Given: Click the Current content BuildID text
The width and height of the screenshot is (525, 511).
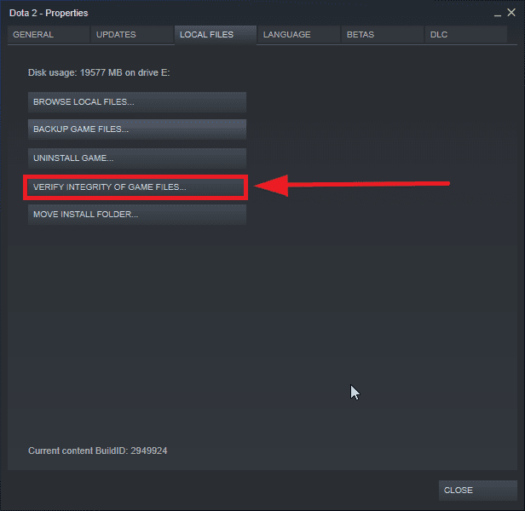Looking at the screenshot, I should [x=97, y=451].
